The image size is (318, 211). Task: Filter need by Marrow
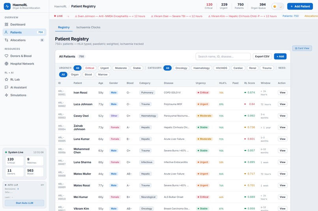103,75
